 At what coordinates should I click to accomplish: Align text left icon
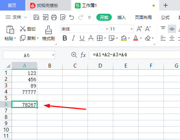163,38
